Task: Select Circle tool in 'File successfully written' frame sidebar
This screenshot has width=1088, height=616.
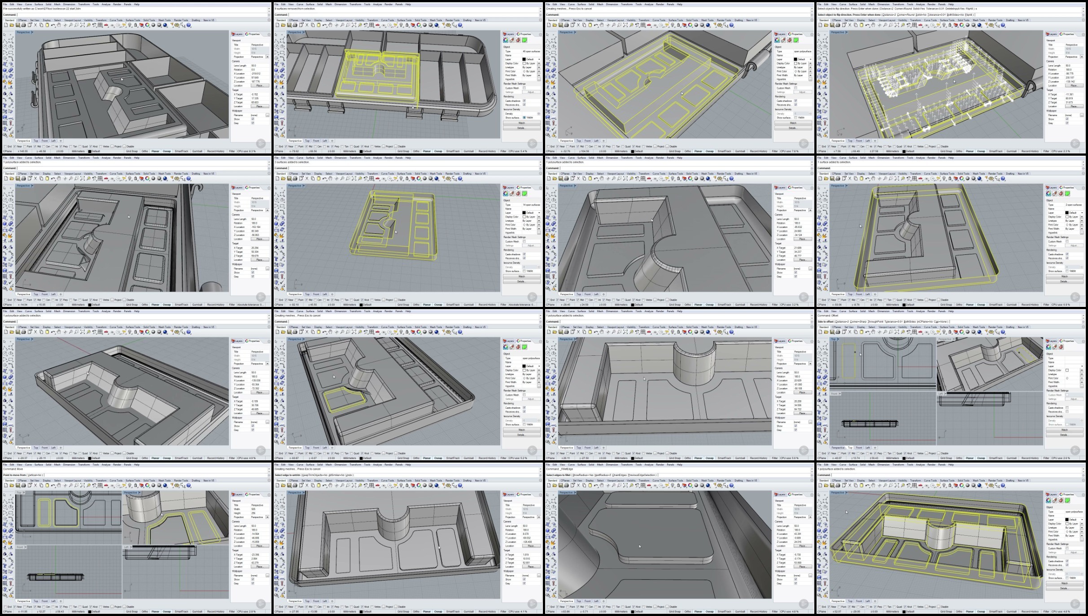Action: click(4, 46)
